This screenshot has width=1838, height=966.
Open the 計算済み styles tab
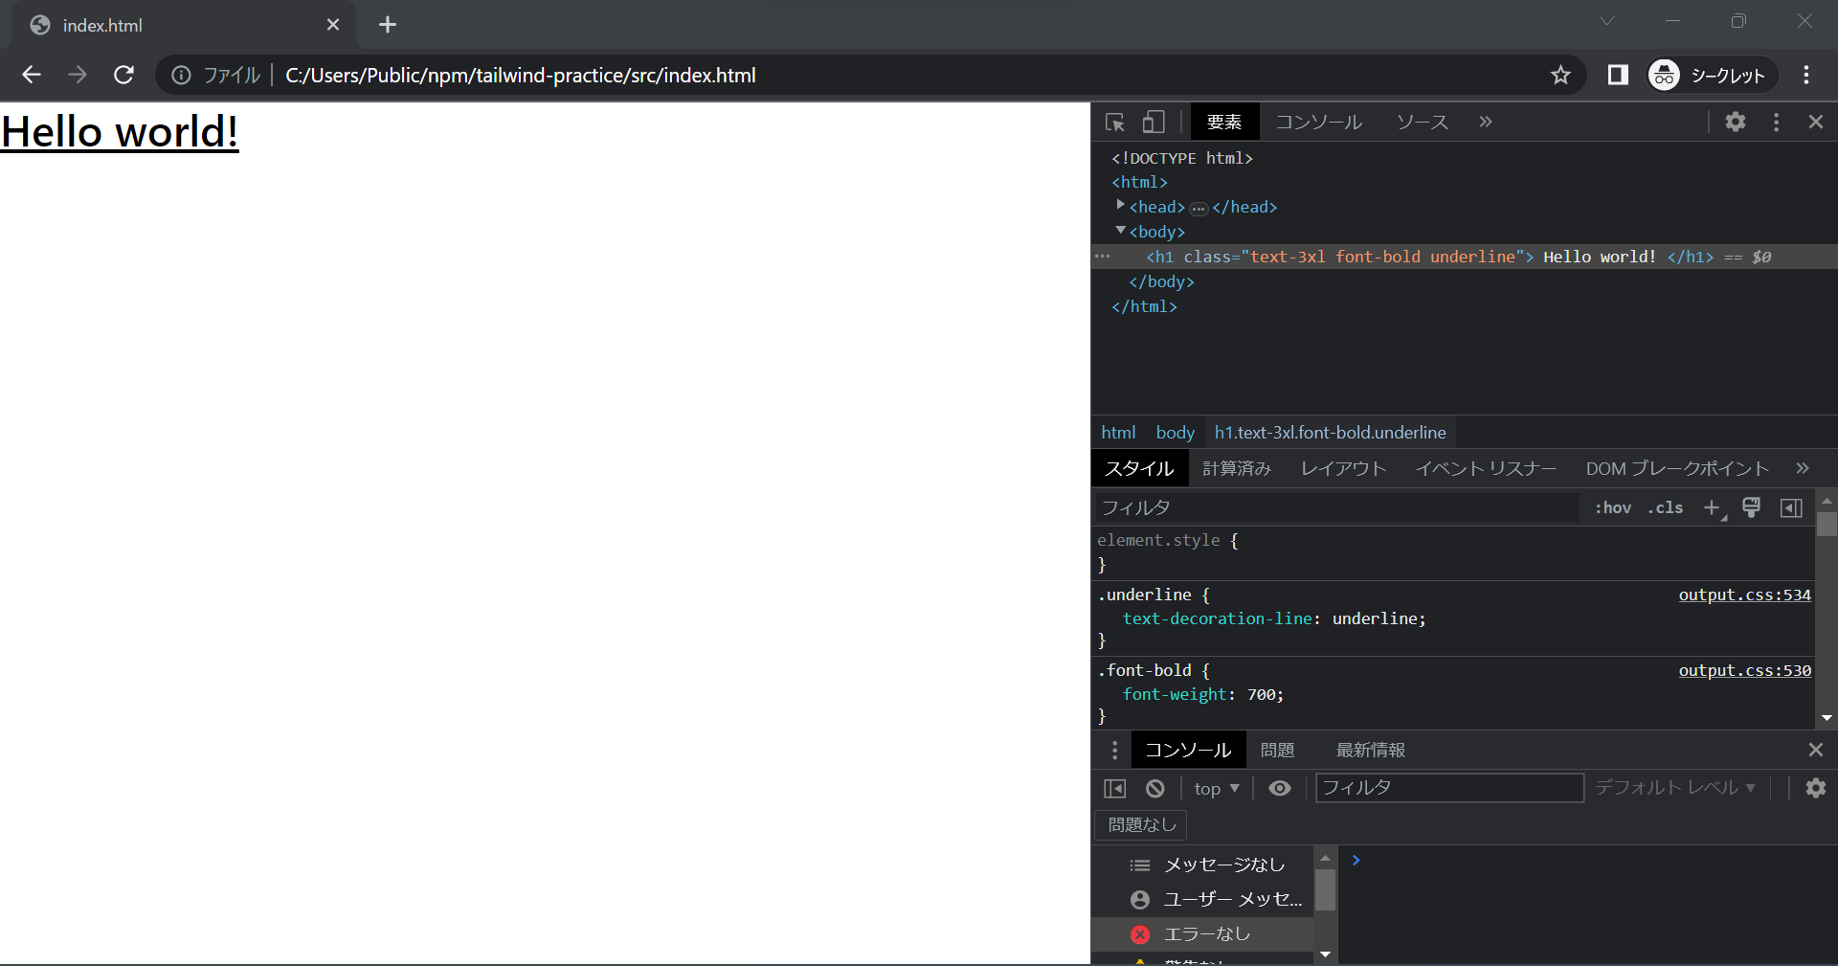point(1236,468)
